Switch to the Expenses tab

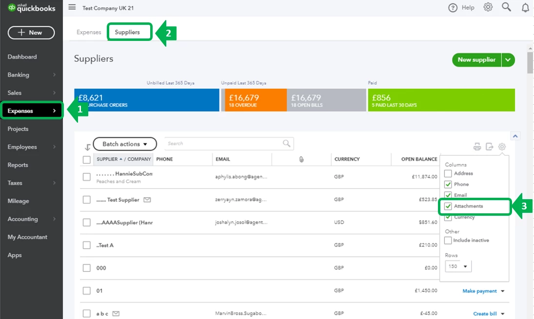click(89, 32)
